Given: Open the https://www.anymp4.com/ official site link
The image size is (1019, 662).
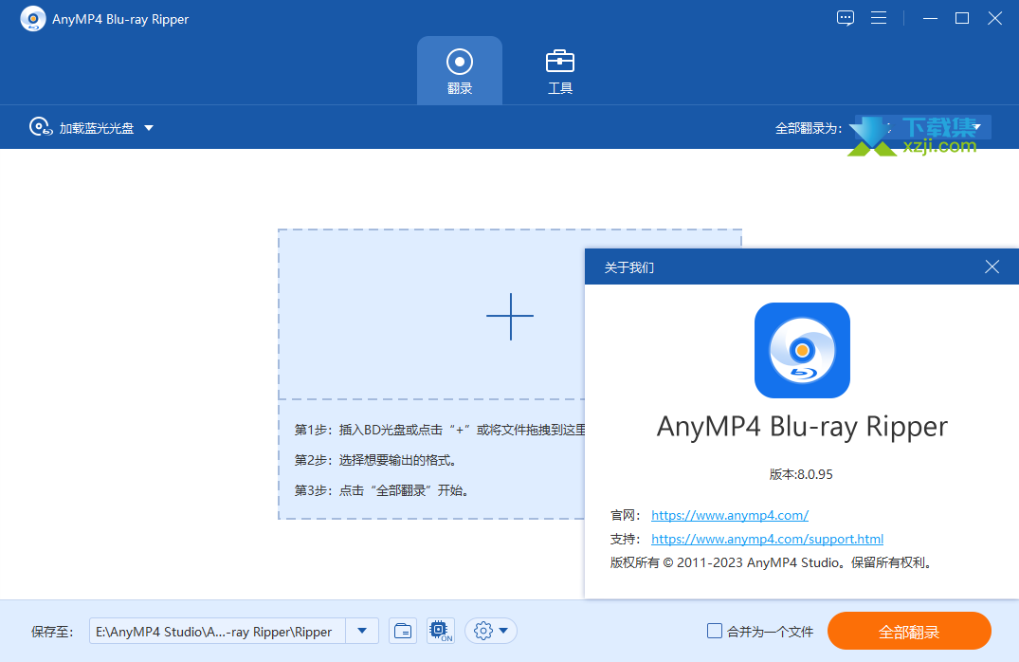Looking at the screenshot, I should tap(730, 515).
